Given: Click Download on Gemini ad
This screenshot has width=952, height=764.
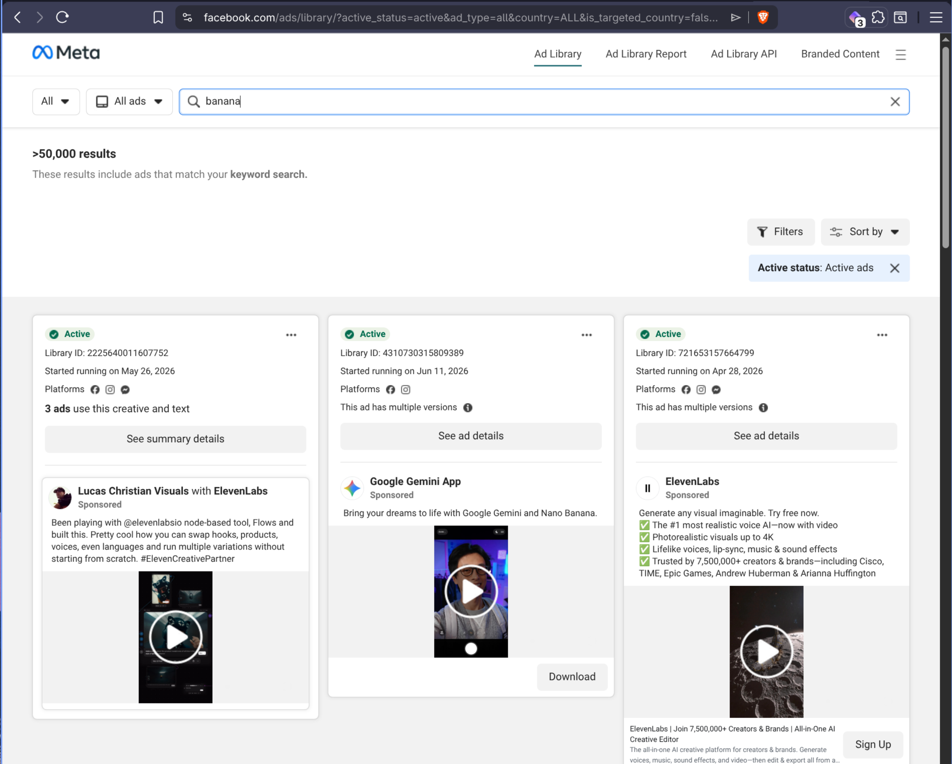Looking at the screenshot, I should pos(572,677).
